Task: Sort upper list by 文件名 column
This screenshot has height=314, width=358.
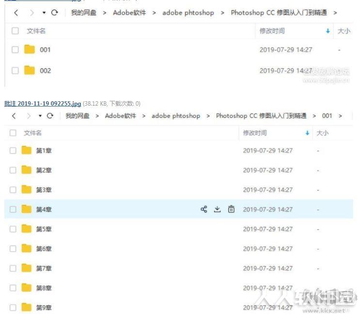Action: 36,31
